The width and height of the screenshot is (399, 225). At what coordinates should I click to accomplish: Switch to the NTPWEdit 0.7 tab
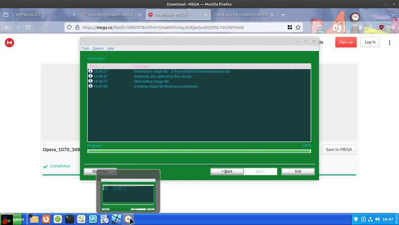(45, 15)
